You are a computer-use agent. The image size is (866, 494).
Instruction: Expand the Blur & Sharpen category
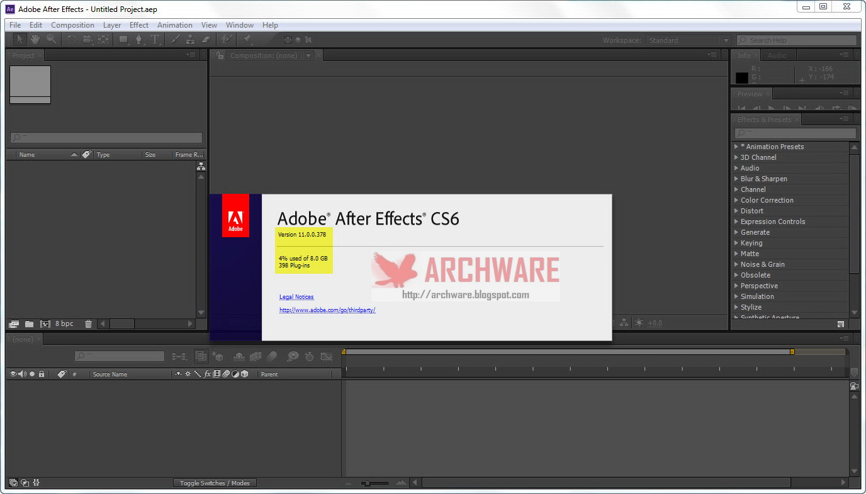tap(736, 179)
